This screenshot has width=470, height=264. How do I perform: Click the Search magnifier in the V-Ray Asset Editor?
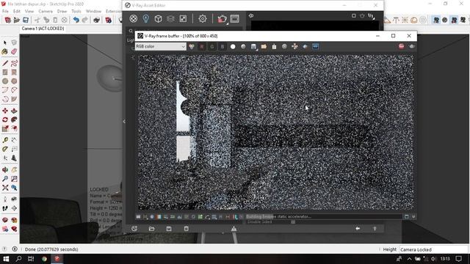[131, 31]
